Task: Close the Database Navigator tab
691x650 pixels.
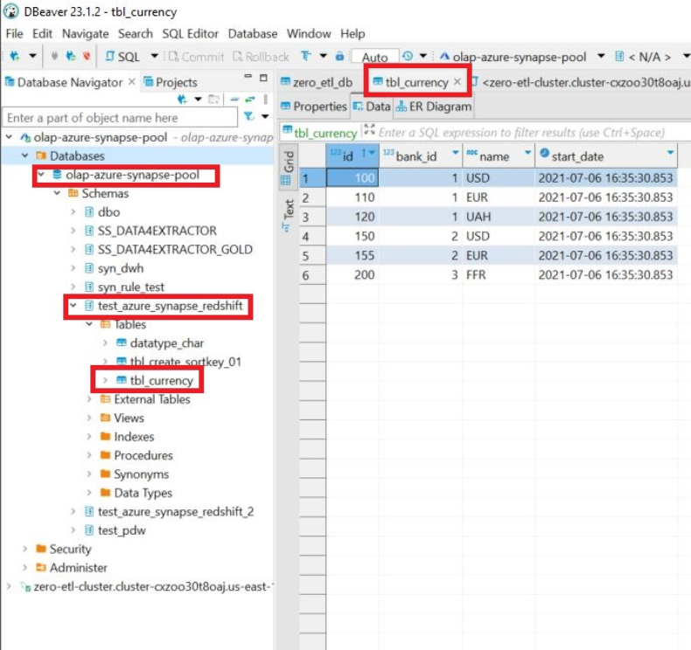Action: tap(132, 82)
